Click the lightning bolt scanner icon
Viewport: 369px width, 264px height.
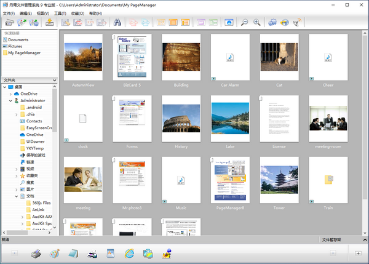pos(49,23)
